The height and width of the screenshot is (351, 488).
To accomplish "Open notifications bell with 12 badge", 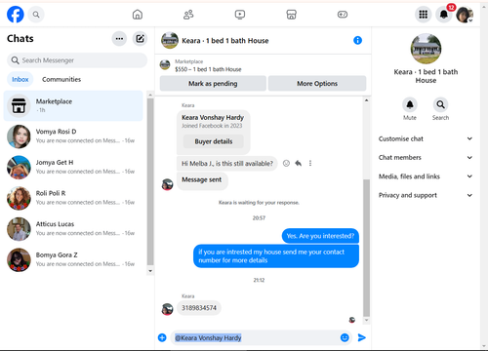I will click(444, 15).
